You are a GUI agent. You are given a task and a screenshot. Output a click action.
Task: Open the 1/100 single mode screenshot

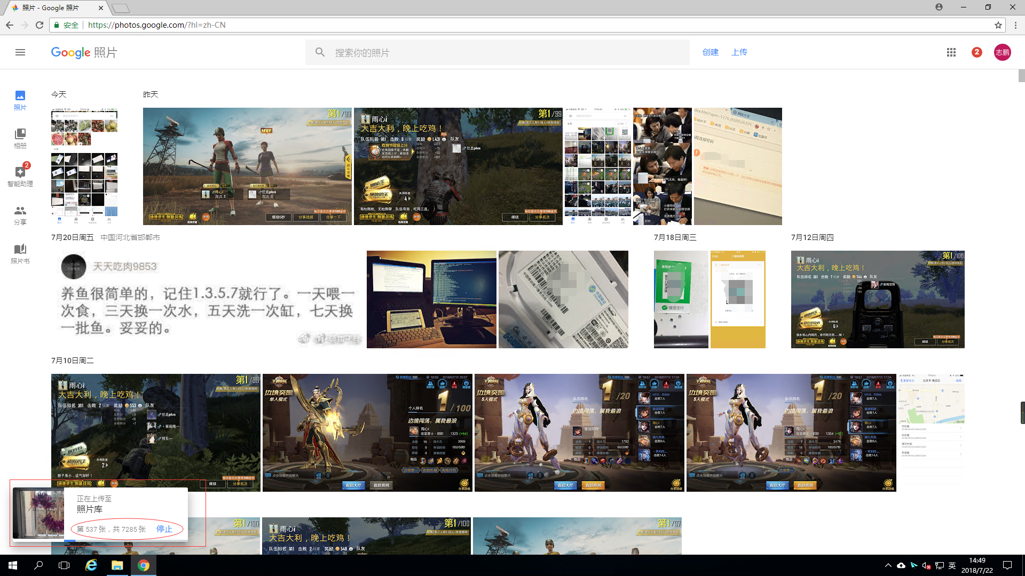[367, 433]
